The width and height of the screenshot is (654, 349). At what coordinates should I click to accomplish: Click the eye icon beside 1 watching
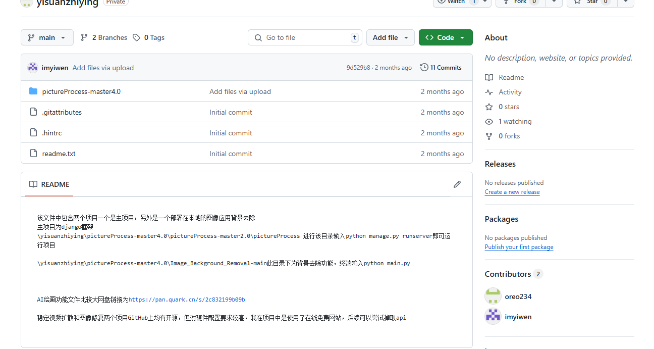click(x=489, y=121)
